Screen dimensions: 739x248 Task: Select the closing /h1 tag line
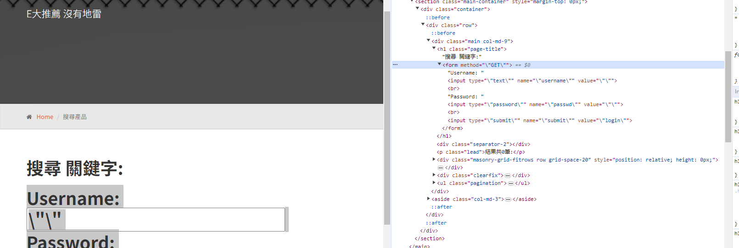click(x=444, y=136)
